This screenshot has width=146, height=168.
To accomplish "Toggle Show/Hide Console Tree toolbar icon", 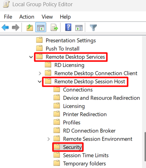I will [x=40, y=27].
